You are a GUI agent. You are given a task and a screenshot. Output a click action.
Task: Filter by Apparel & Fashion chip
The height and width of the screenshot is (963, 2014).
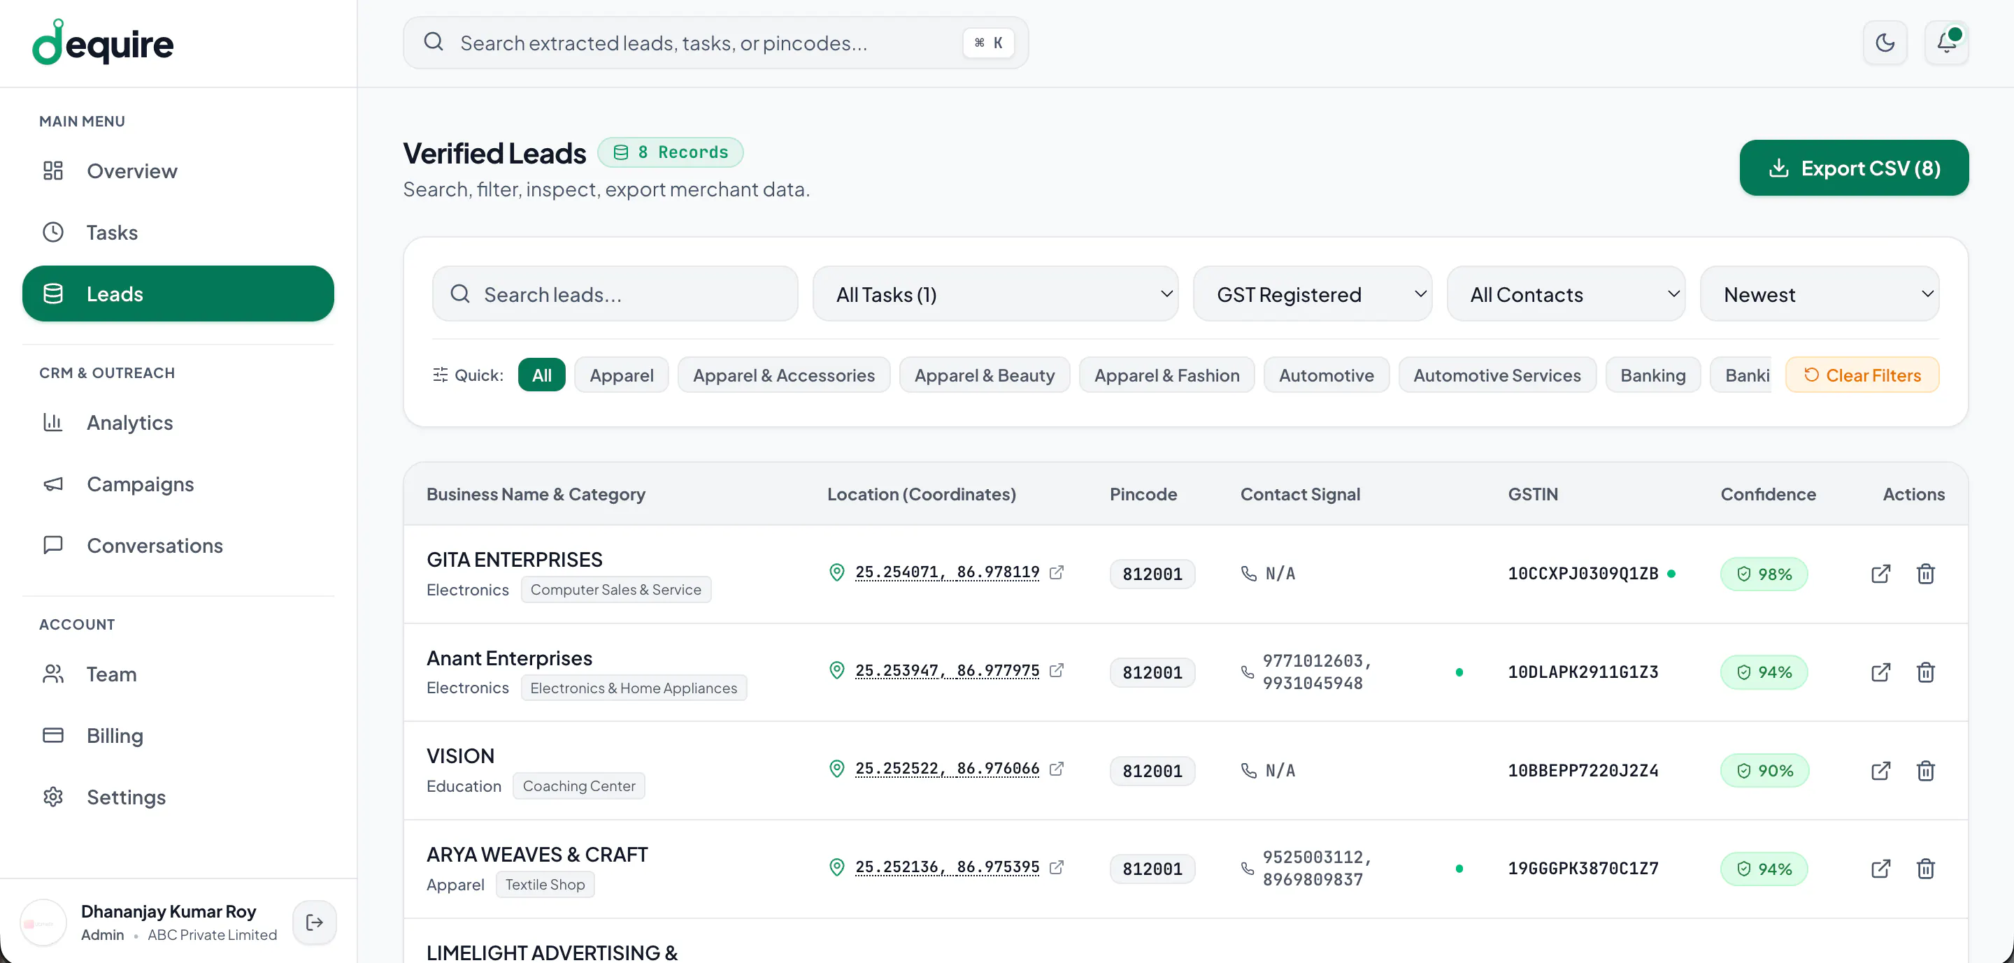tap(1166, 375)
